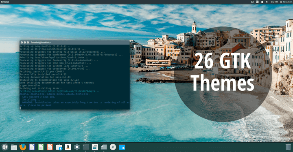
Task: Open the sound volume indicator
Action: (267, 2)
